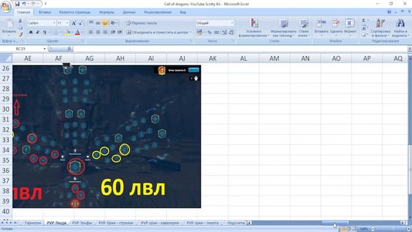Increase decimal places
Viewport: 412px width, 232px height.
pyautogui.click(x=225, y=32)
